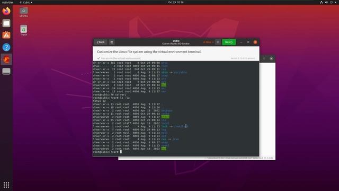Click the 'lock -> /run/lock' symlink line
The height and width of the screenshot is (191, 339).
140,126
